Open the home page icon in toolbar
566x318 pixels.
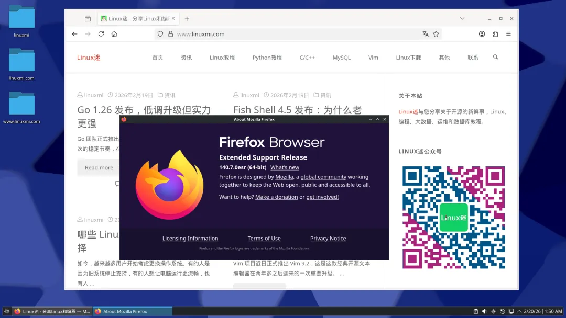point(114,34)
